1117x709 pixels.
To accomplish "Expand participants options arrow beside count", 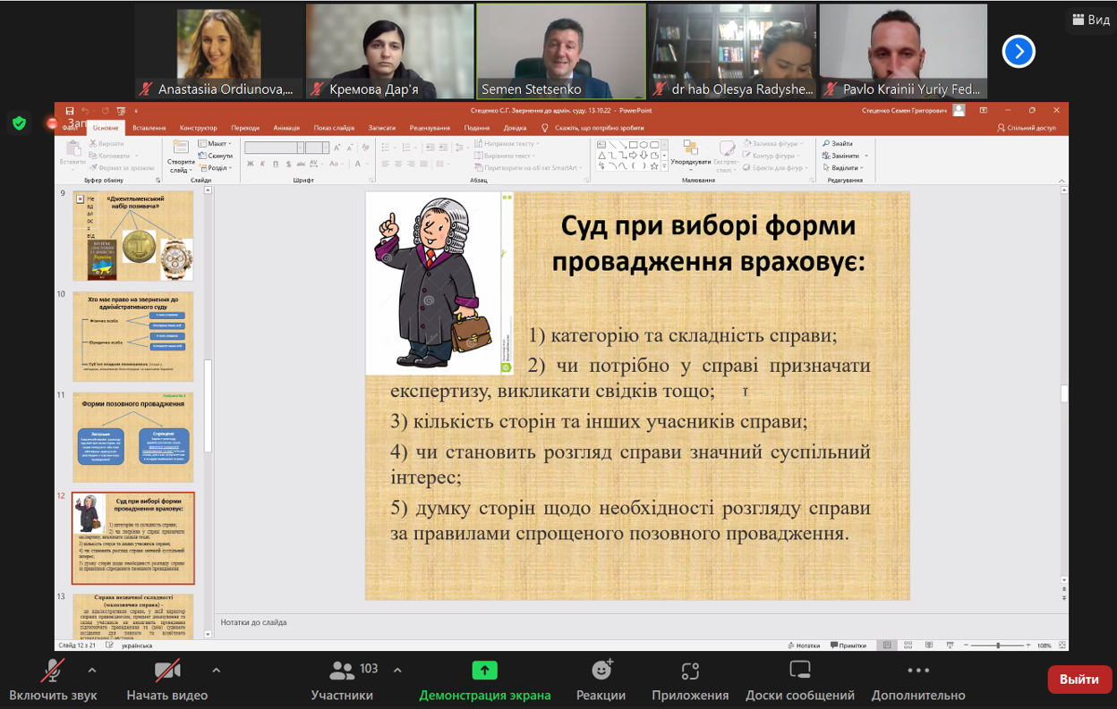I will [397, 670].
